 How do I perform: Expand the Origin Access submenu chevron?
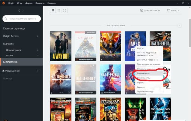click(38, 36)
